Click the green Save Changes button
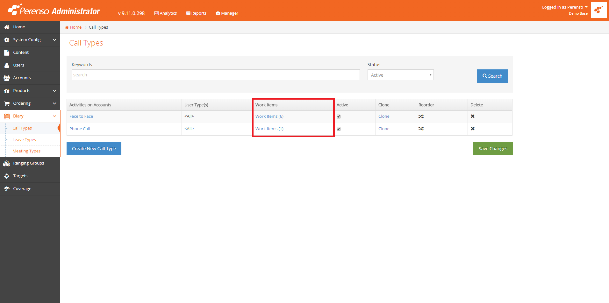609x303 pixels. [x=493, y=149]
